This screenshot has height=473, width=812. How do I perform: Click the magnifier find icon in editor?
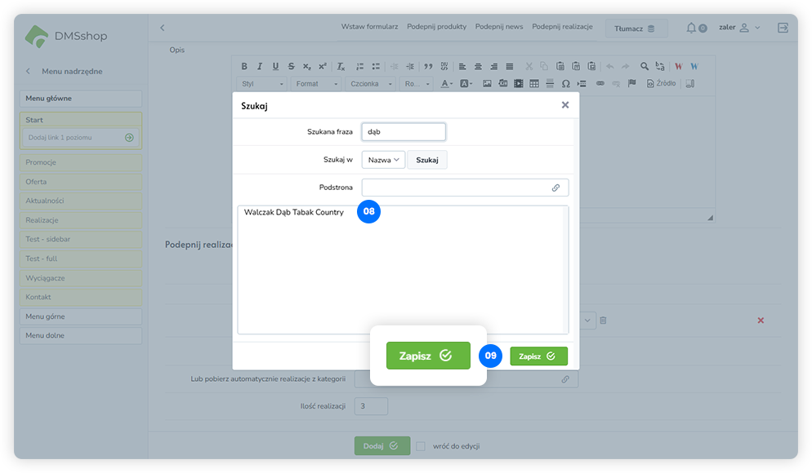pyautogui.click(x=645, y=67)
